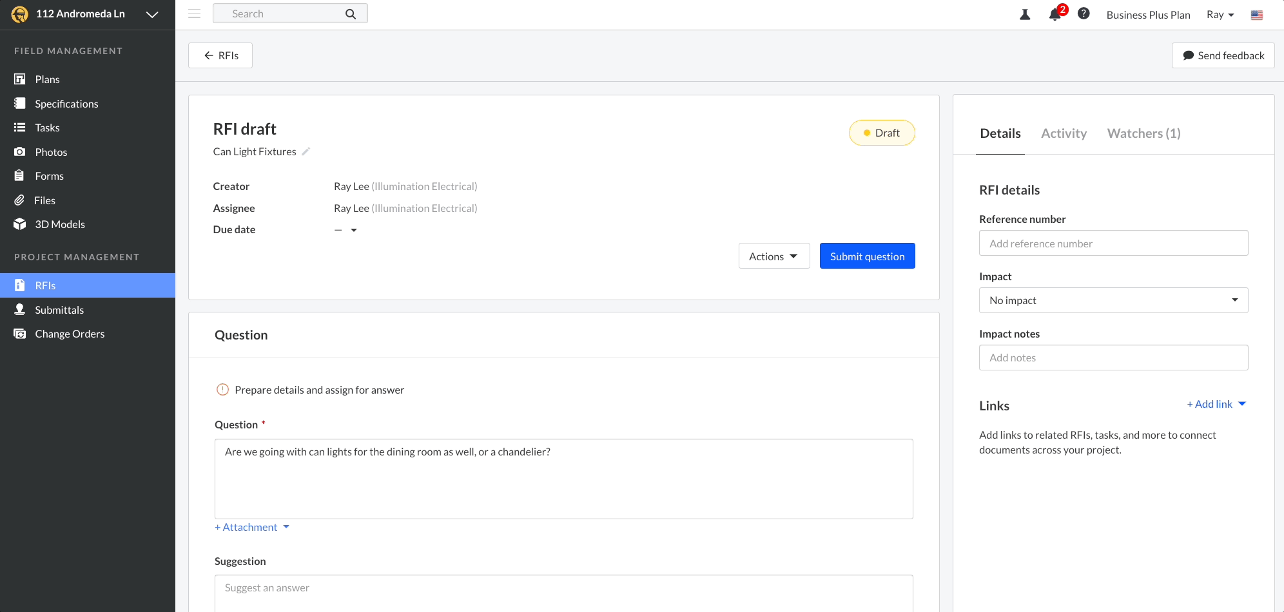Screen dimensions: 1284x612
Task: Click the Submit question button
Action: [867, 256]
